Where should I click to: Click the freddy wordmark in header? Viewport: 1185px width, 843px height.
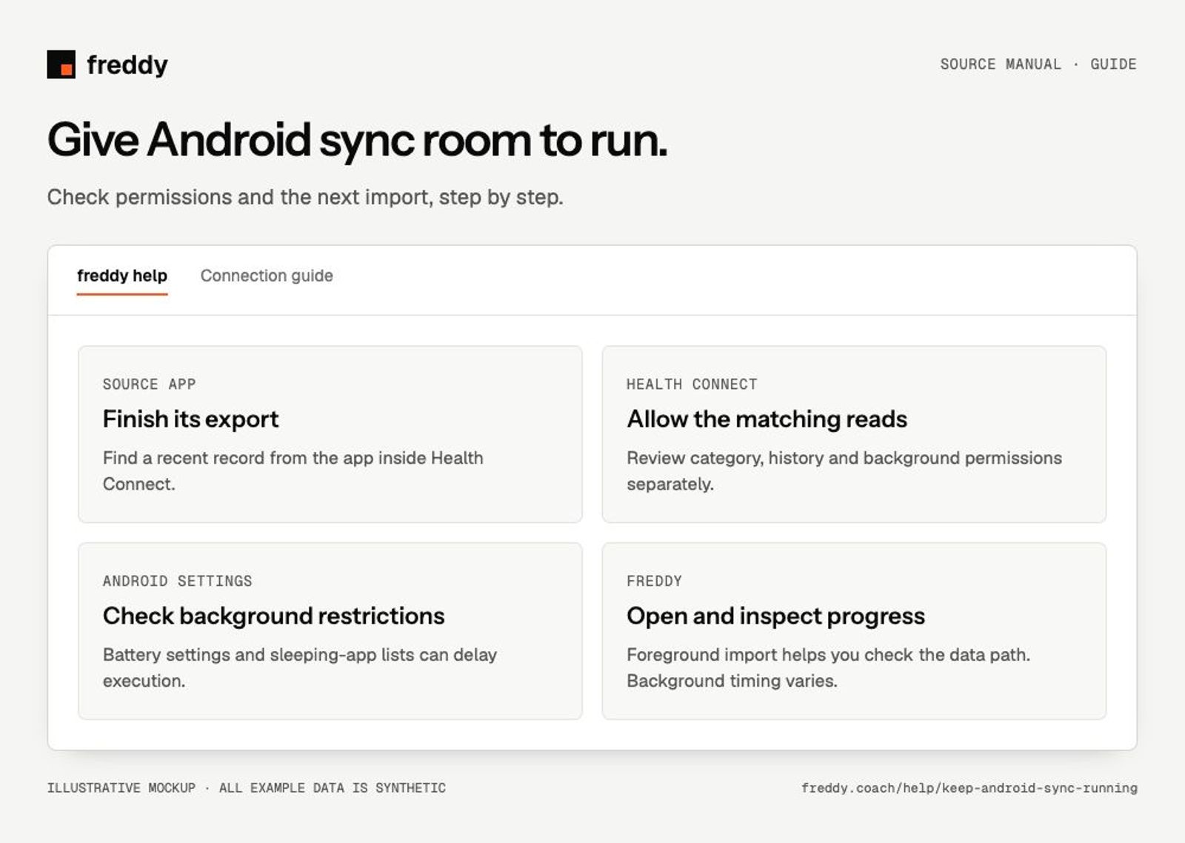(127, 65)
